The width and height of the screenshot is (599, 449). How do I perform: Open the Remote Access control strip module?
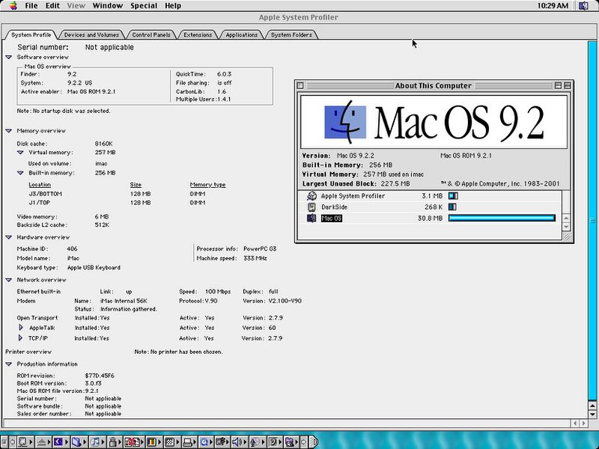point(221,442)
